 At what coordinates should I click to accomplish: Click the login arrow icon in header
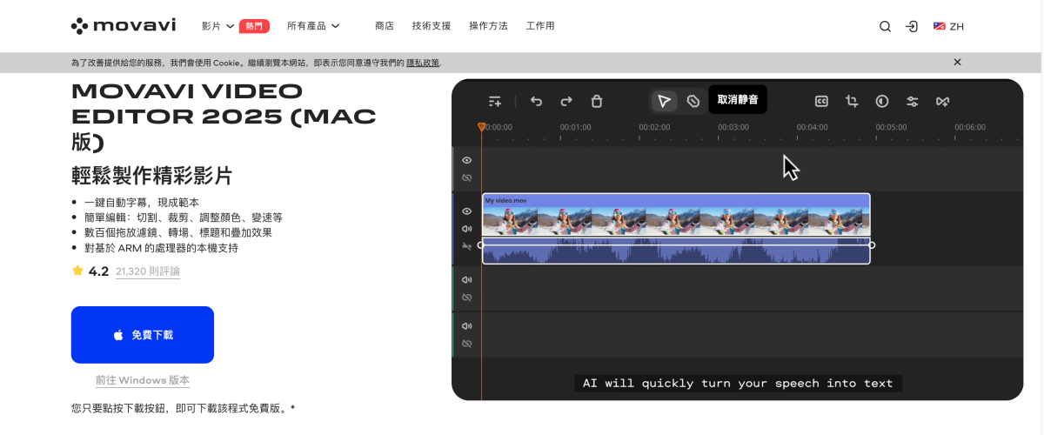[912, 26]
